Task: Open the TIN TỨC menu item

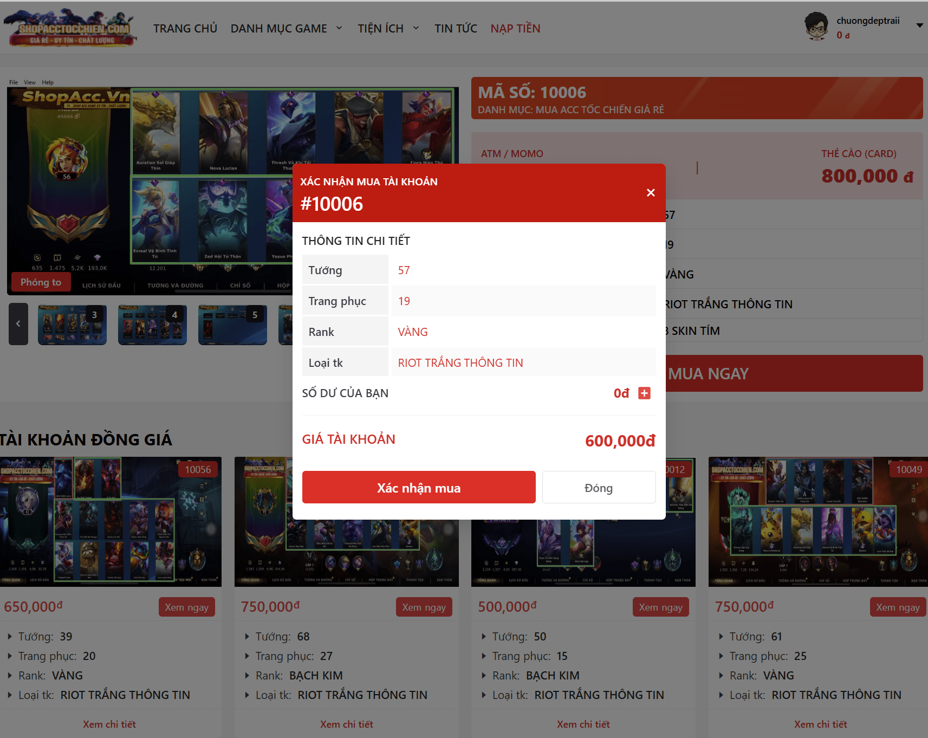Action: [x=456, y=28]
